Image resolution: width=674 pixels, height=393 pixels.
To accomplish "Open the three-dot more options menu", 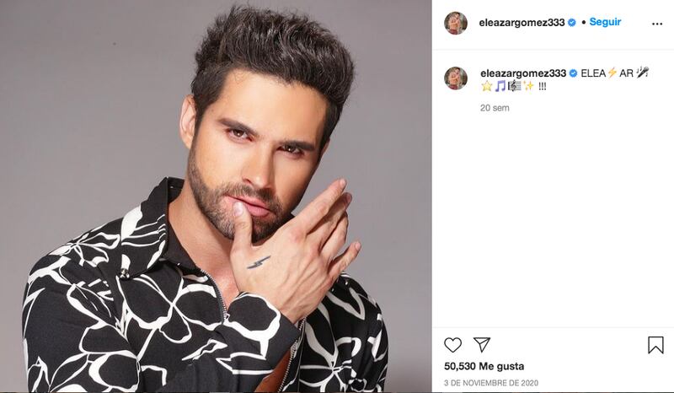I will (657, 24).
